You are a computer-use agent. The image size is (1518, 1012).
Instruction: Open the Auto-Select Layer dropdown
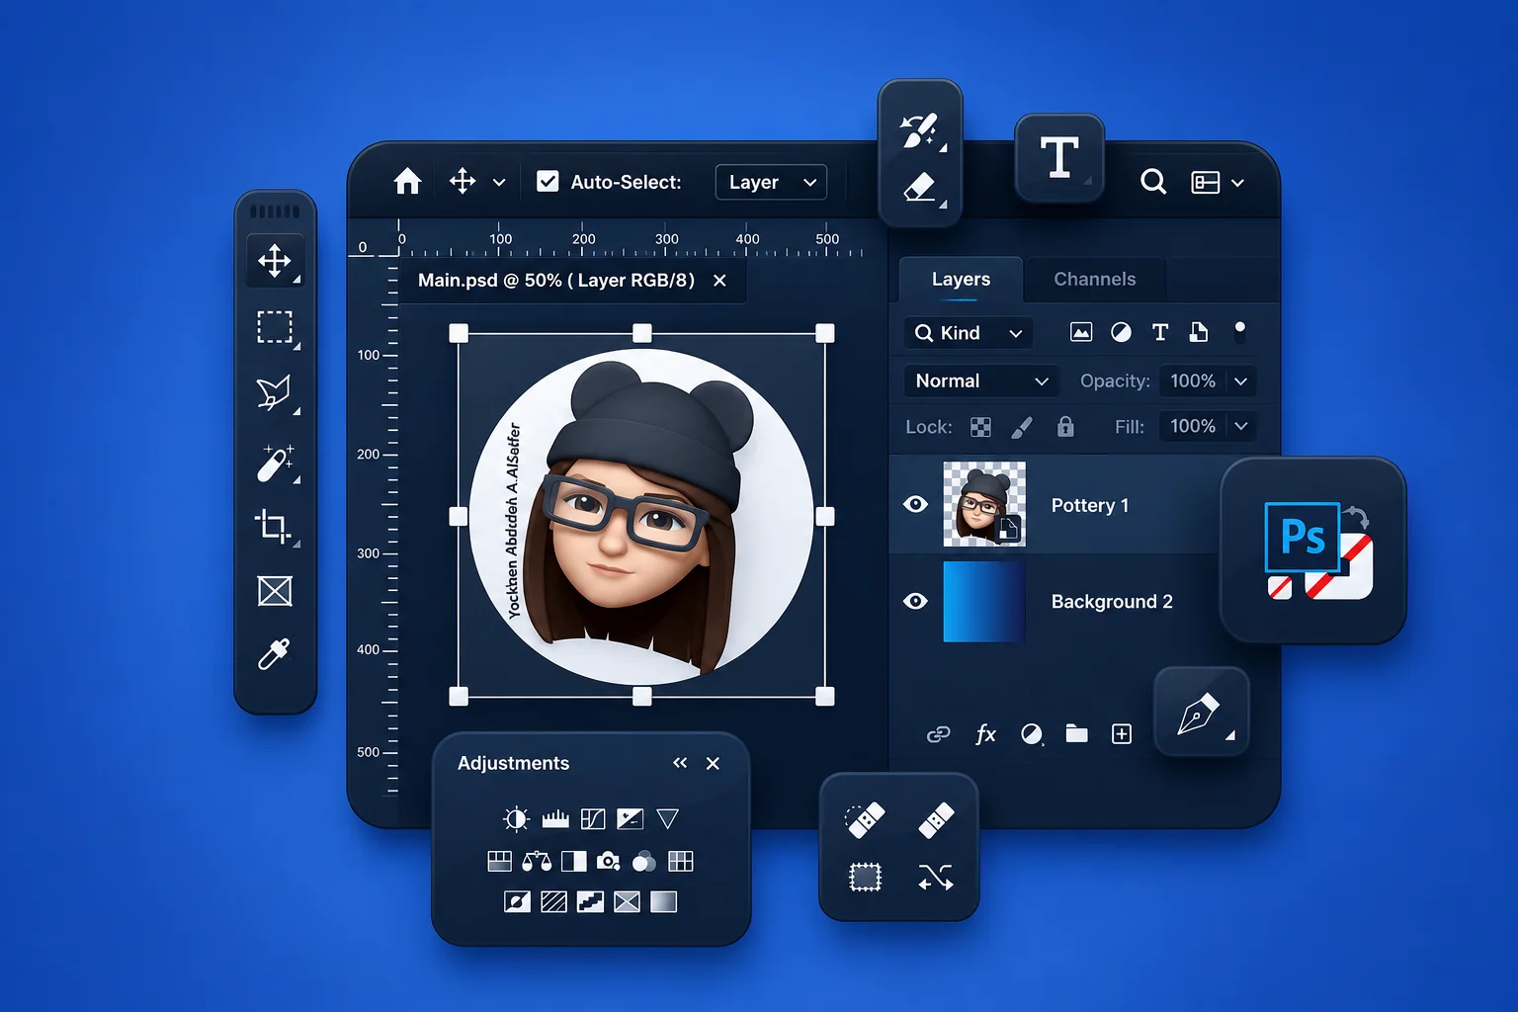[x=771, y=182]
